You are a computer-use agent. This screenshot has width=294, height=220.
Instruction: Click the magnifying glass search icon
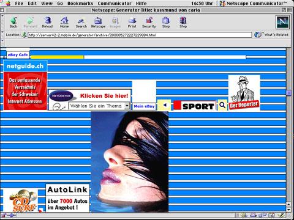[222, 105]
